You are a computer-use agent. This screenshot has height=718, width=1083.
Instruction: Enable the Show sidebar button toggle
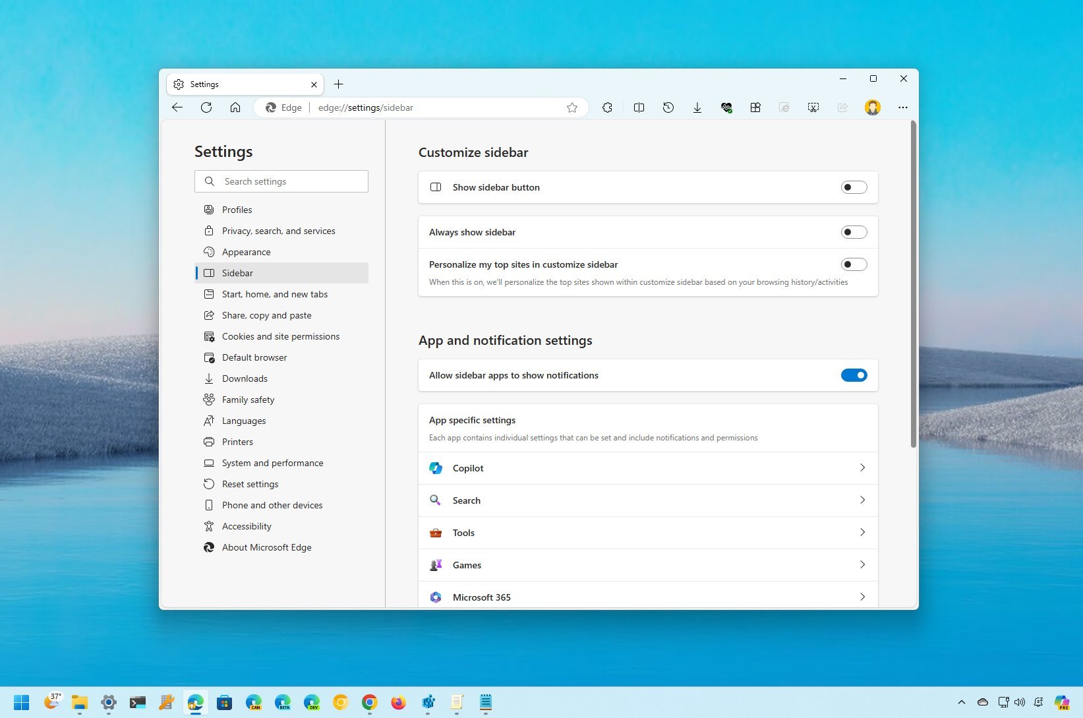pyautogui.click(x=854, y=187)
